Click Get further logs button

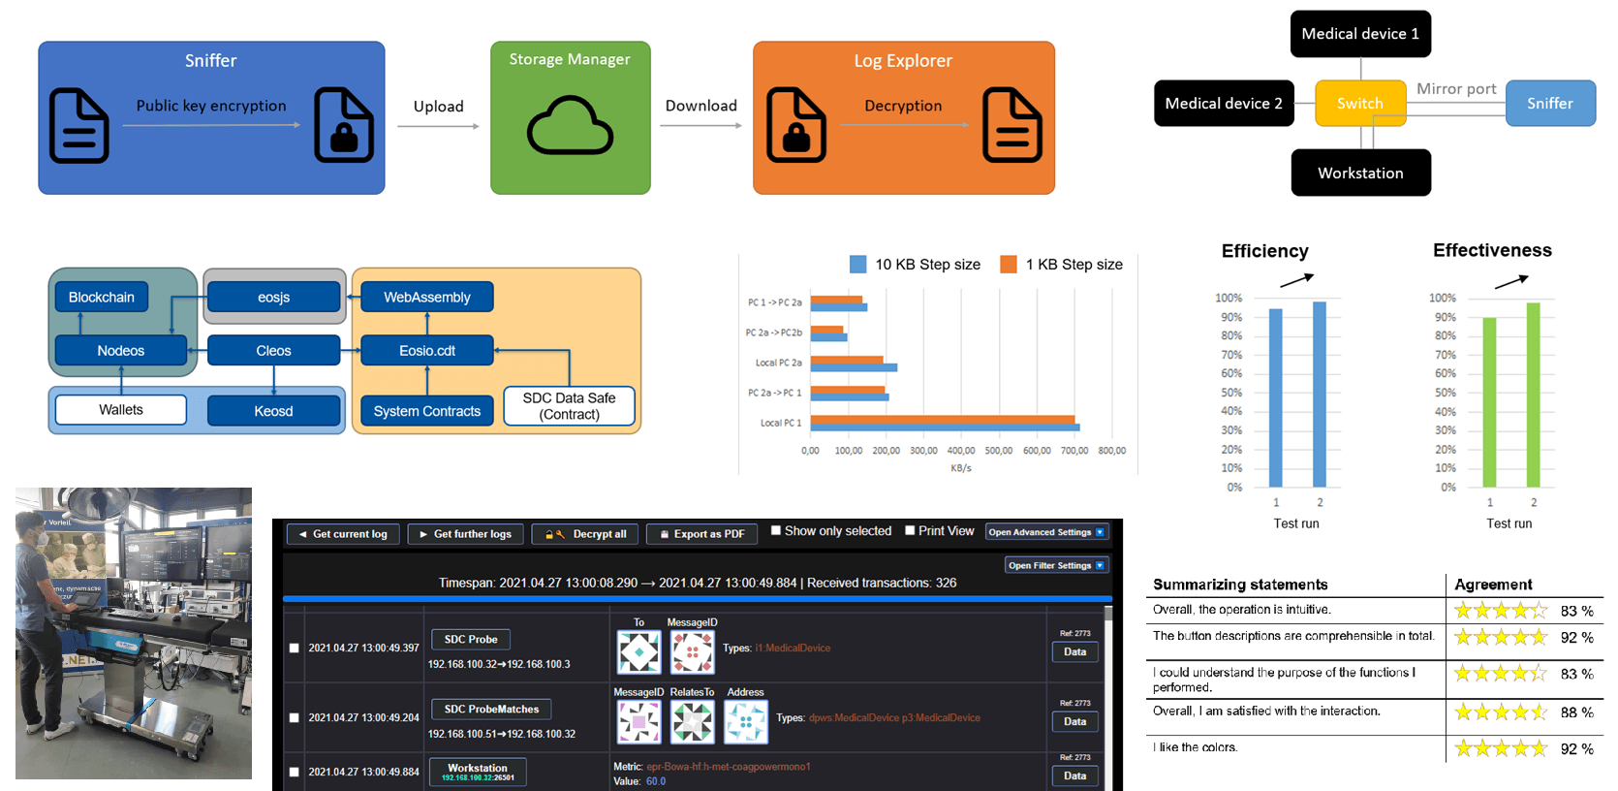click(466, 534)
